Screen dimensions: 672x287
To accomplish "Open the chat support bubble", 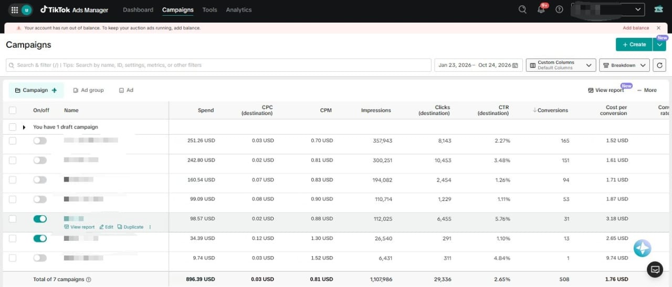I will [x=655, y=270].
